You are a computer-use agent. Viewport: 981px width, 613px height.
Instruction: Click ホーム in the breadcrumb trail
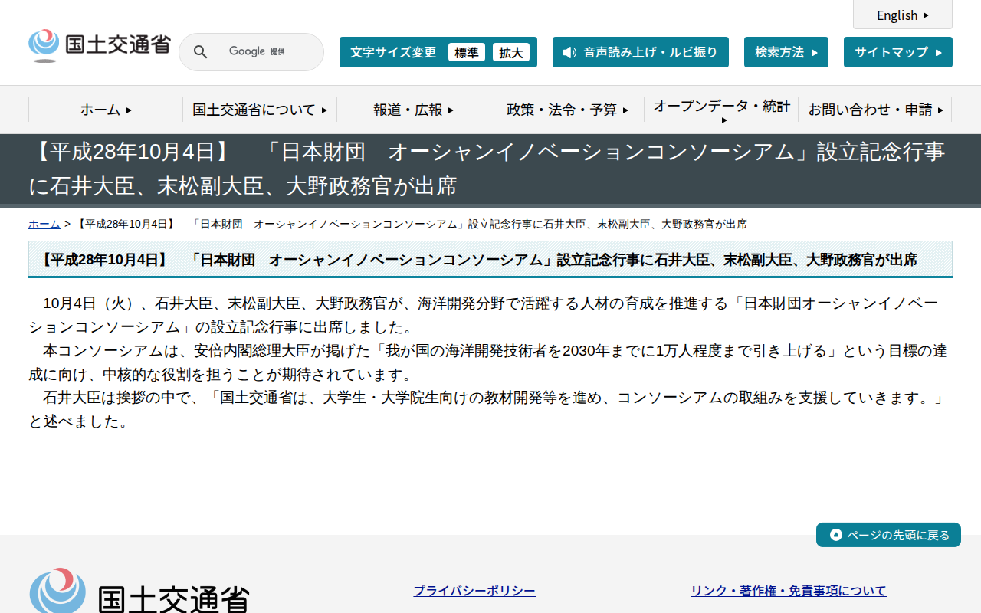click(43, 223)
